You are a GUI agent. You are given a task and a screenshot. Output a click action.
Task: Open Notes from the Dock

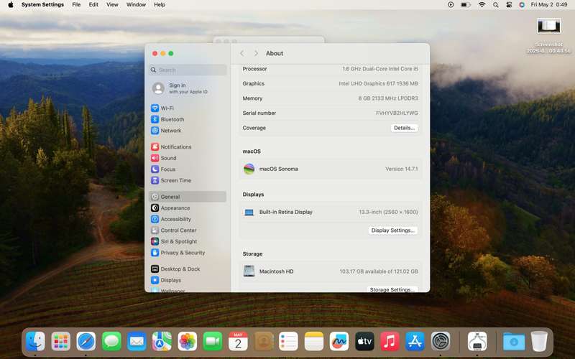(x=314, y=342)
